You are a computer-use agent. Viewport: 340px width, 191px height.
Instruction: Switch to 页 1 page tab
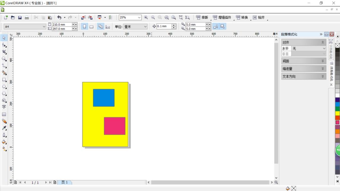[x=65, y=182]
